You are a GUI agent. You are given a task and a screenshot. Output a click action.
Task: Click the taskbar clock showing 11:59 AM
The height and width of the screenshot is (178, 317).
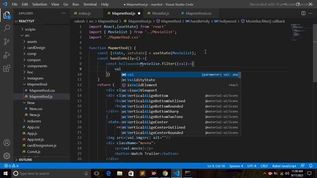pos(297,174)
